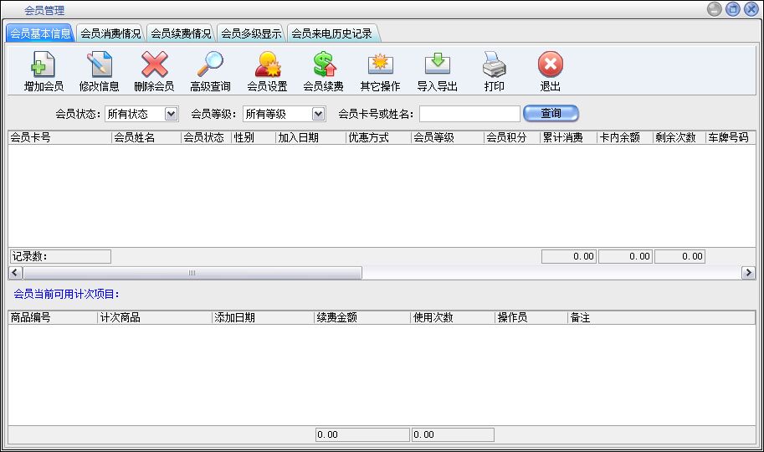Click the horizontal scrollbar right arrow

coord(748,273)
